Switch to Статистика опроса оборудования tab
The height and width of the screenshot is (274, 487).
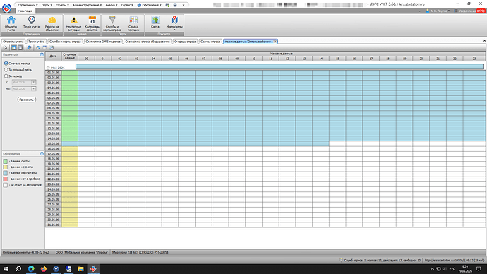click(148, 42)
